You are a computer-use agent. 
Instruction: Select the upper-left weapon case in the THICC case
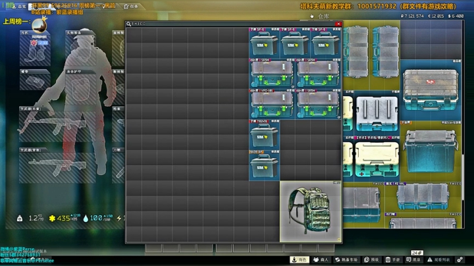click(x=272, y=74)
